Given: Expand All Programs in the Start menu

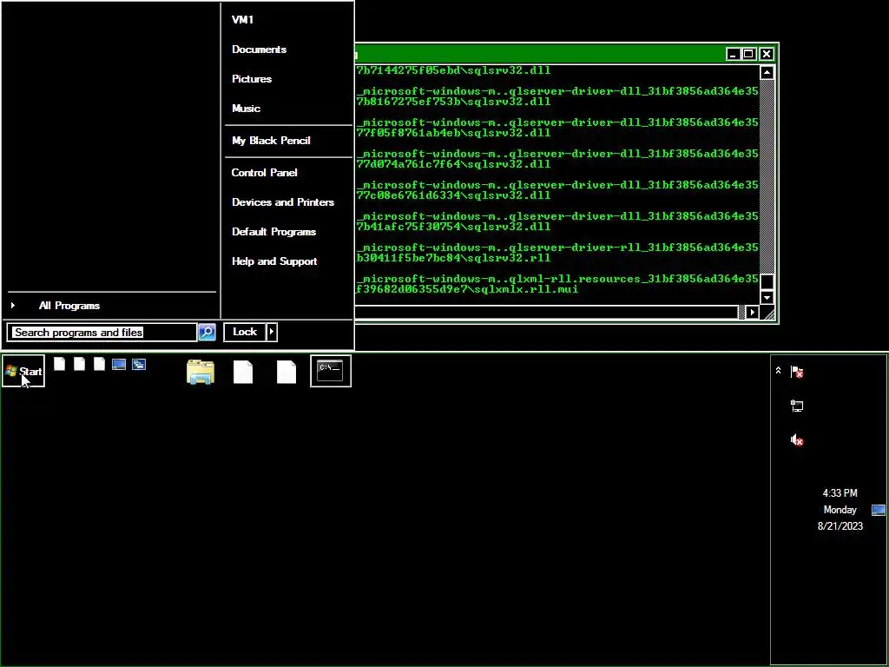Looking at the screenshot, I should coord(69,305).
